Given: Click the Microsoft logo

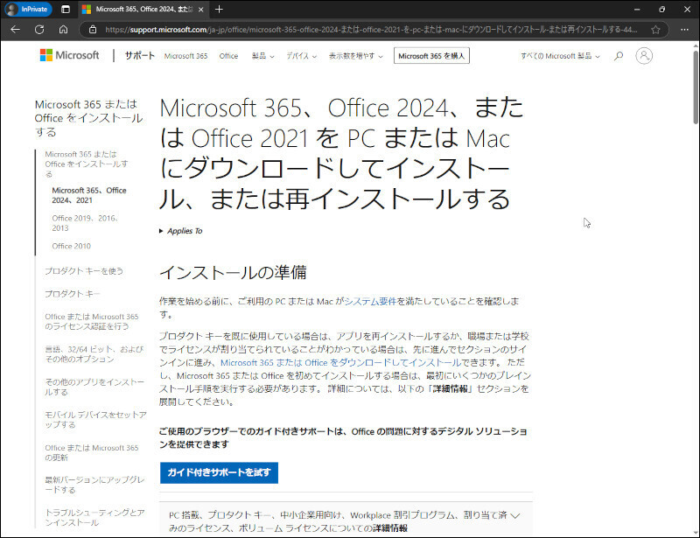Looking at the screenshot, I should click(70, 55).
